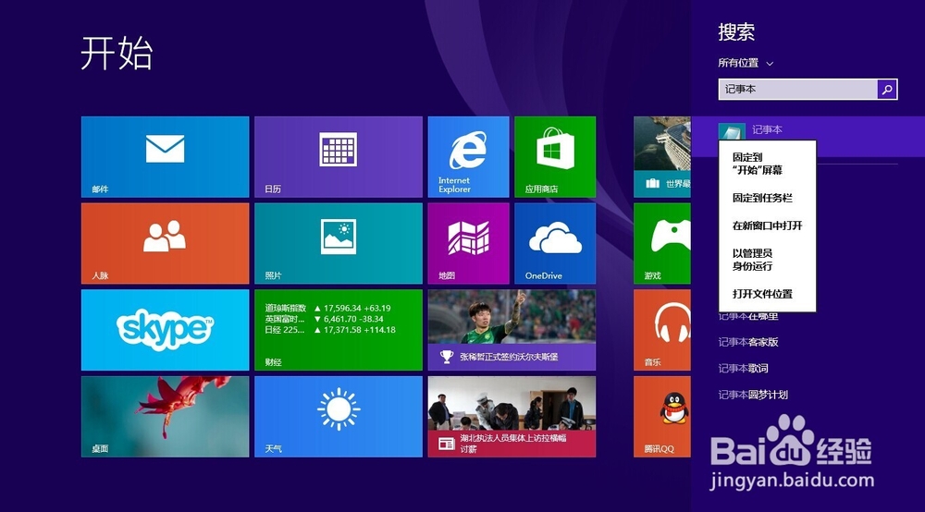Launch the Internet Explorer tile
The image size is (925, 512).
[468, 157]
